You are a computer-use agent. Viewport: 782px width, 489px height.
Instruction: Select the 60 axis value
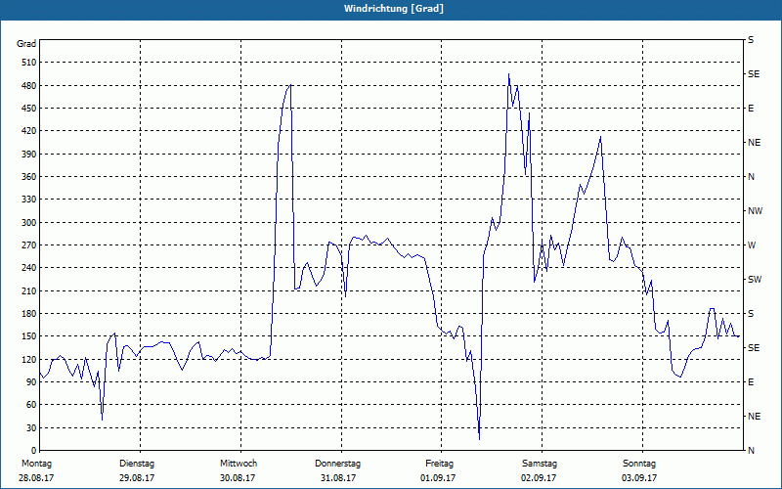pyautogui.click(x=31, y=405)
